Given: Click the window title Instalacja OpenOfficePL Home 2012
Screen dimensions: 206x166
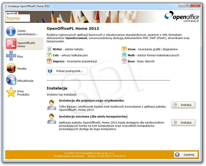Looking at the screenshot, I should coord(29,6).
